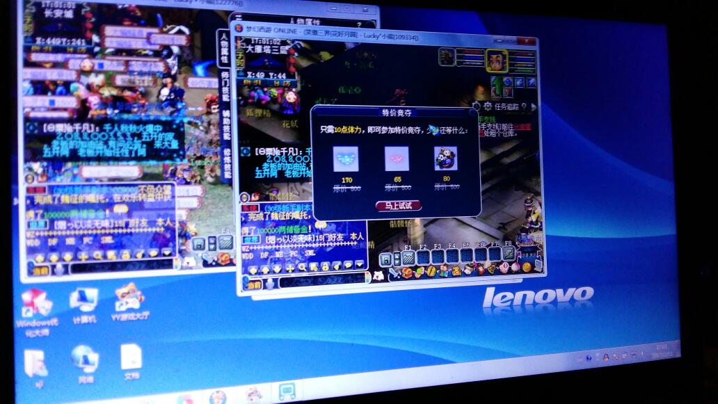Viewport: 718px width, 404px height.
Task: Select the panda item priced 80
Action: click(445, 158)
